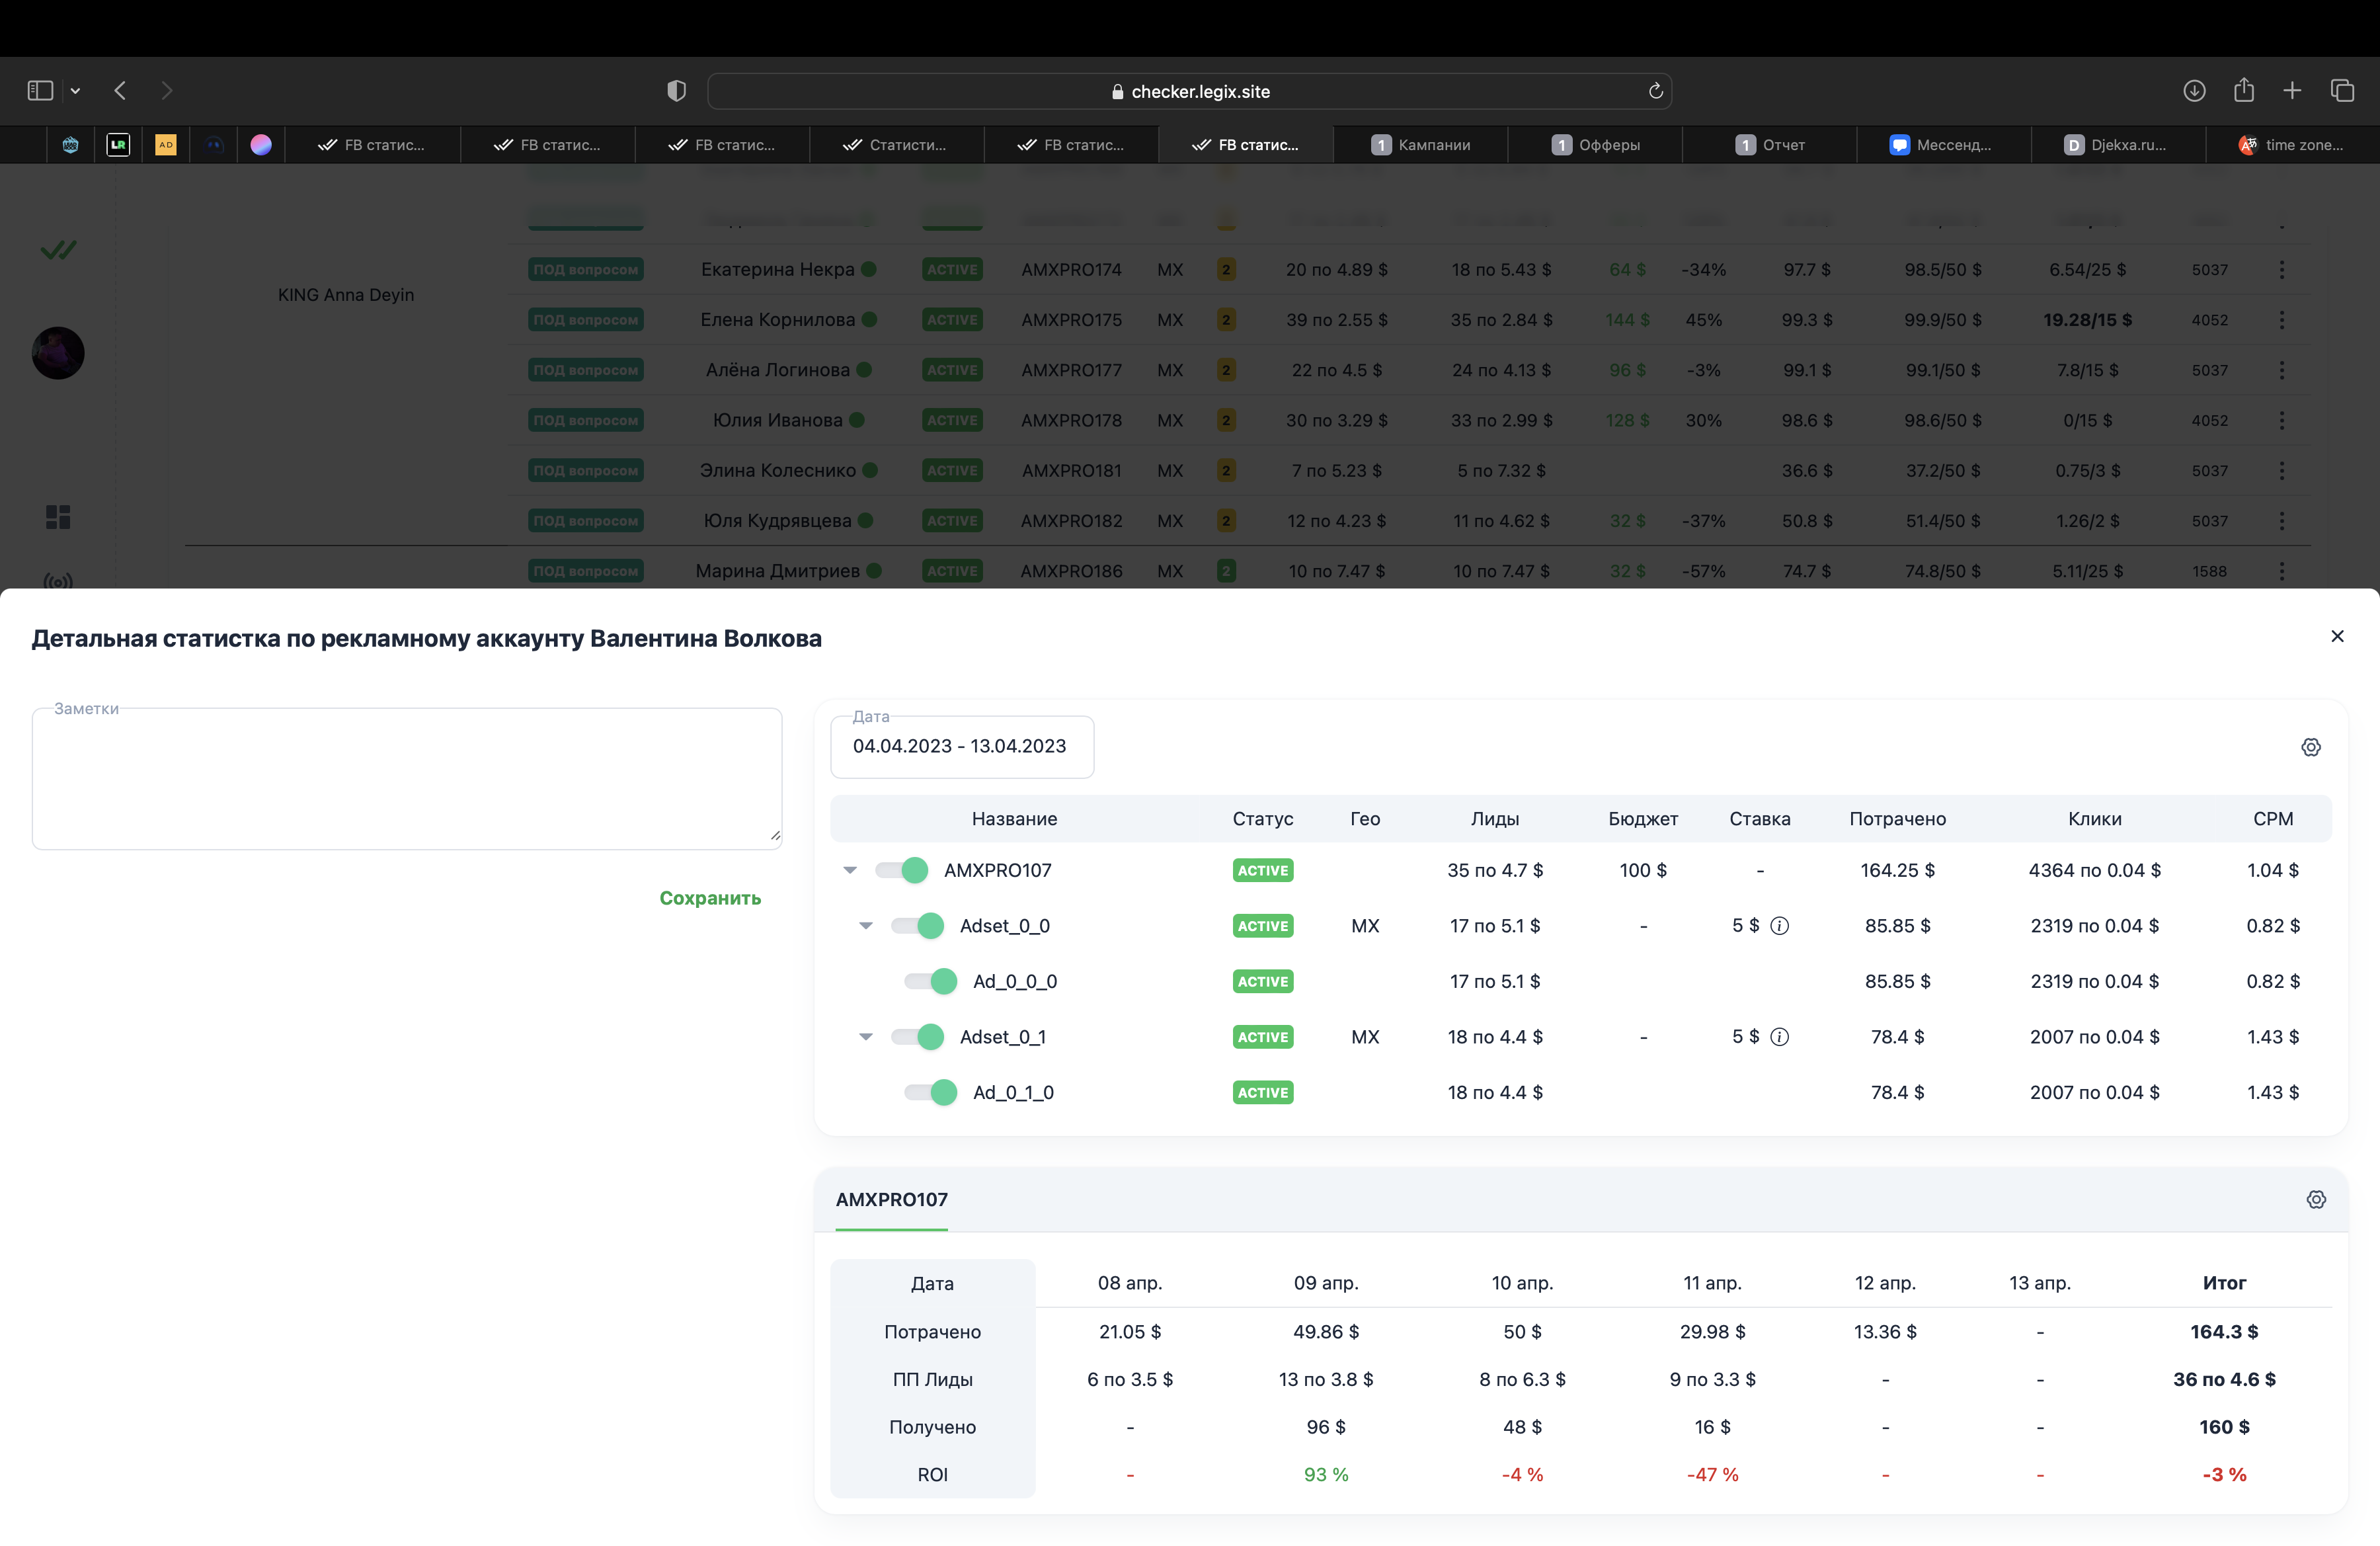
Task: Open the date range picker 04.04.2023 - 13.04.2023
Action: (962, 747)
